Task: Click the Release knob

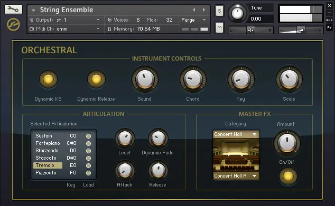Action: click(158, 170)
